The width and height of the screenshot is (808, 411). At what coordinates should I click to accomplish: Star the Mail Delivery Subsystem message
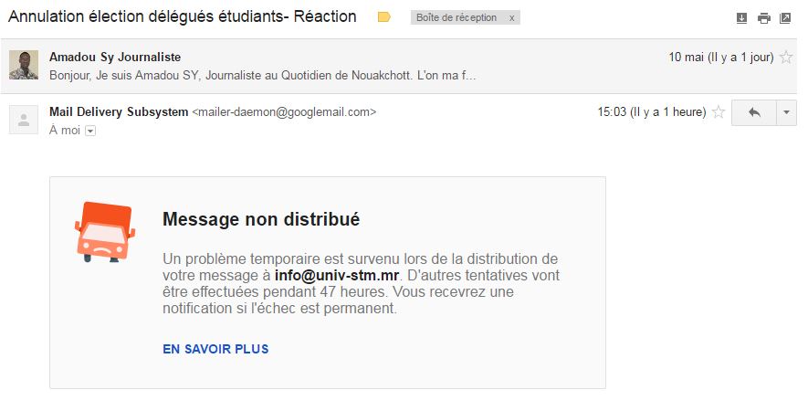(x=719, y=112)
